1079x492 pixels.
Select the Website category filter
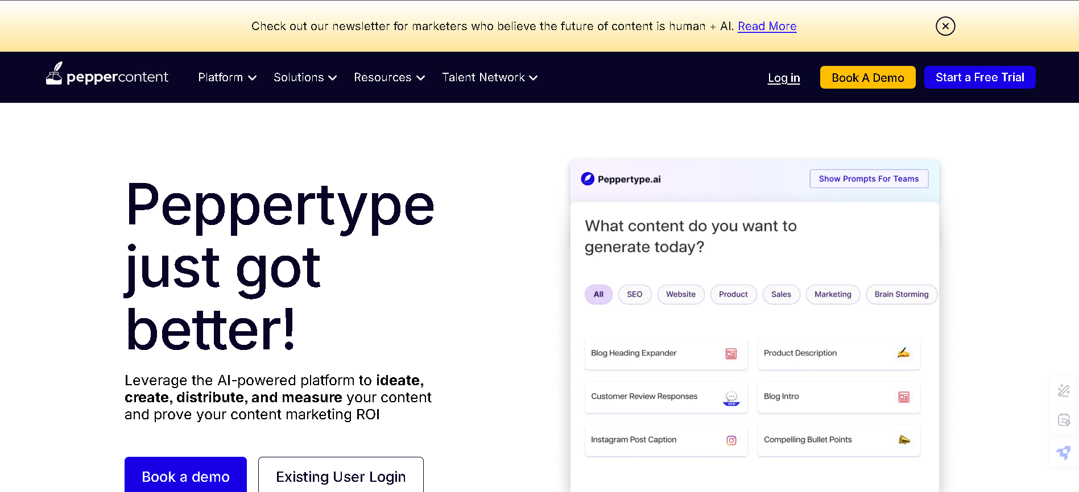pos(681,294)
